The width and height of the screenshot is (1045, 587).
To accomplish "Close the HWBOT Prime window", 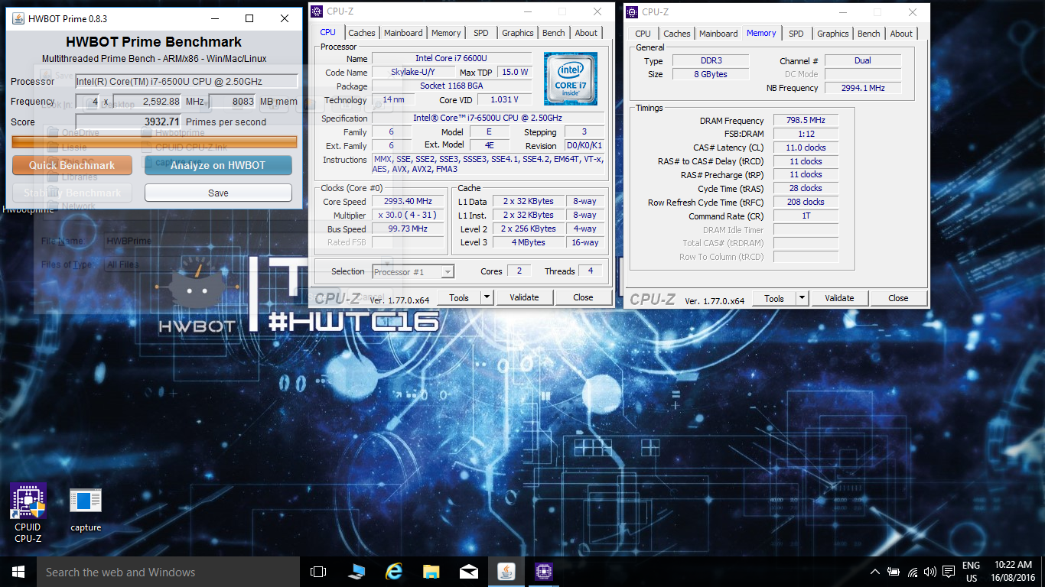I will (x=284, y=18).
